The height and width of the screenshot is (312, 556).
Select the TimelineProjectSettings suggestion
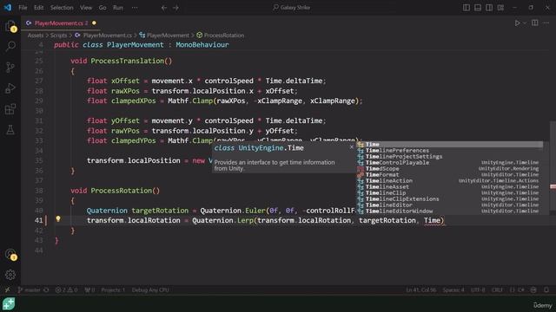[450, 156]
